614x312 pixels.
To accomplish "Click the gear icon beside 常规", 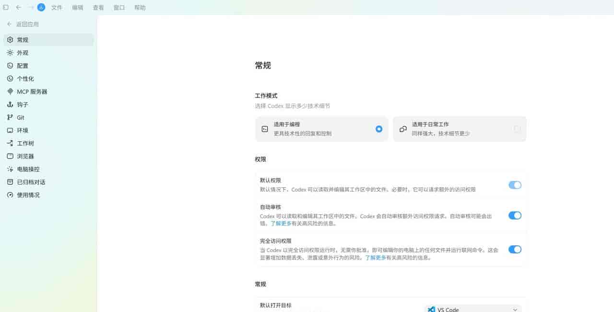I will pos(10,40).
